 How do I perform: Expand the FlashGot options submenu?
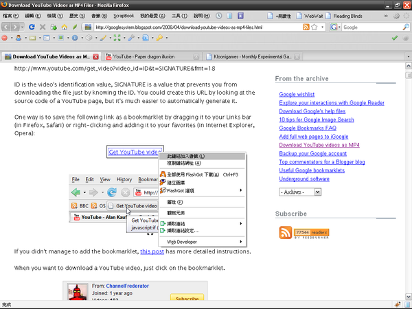coord(203,190)
